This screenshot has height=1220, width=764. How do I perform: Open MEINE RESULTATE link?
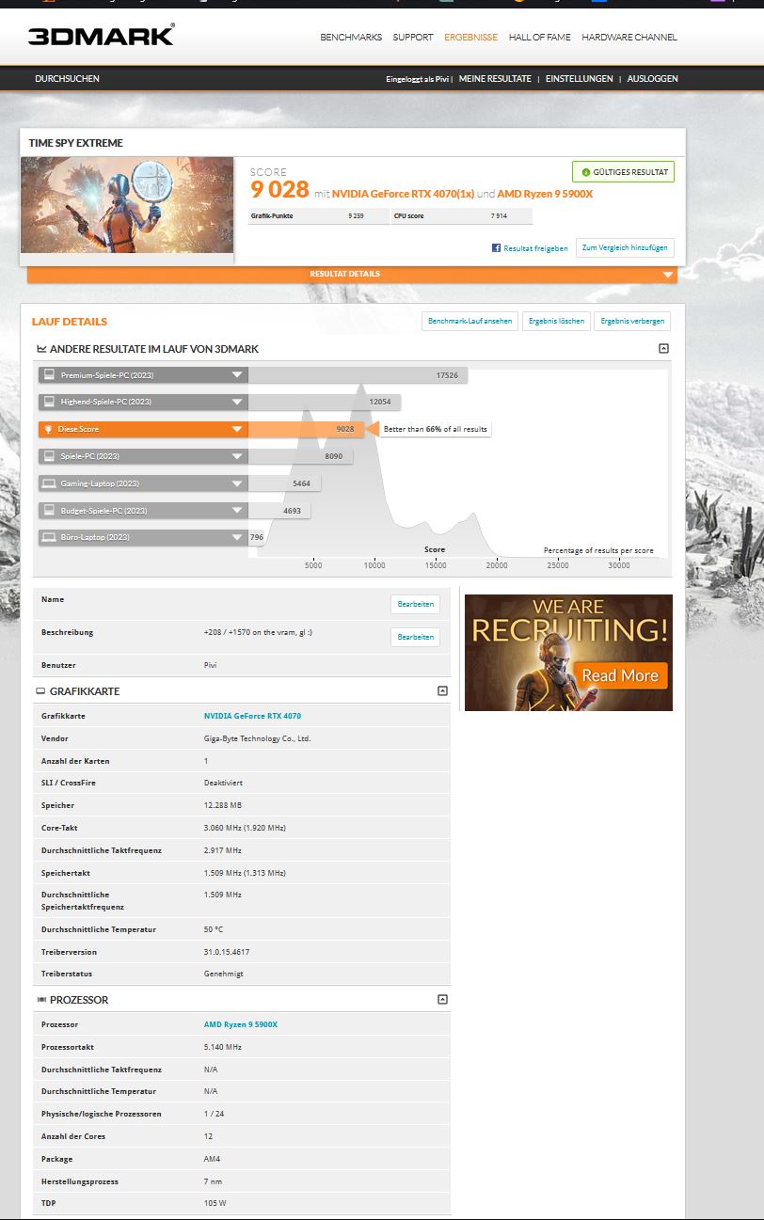[495, 79]
